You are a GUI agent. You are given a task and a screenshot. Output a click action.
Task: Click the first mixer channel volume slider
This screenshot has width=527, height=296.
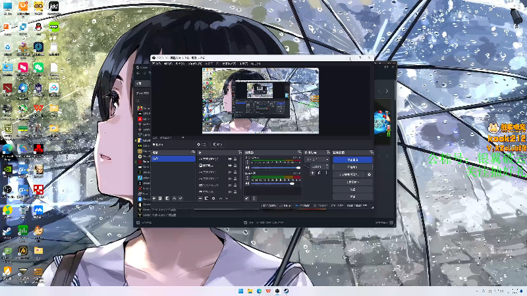click(x=275, y=168)
